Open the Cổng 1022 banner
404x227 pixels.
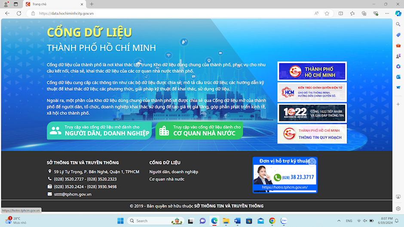tap(312, 113)
